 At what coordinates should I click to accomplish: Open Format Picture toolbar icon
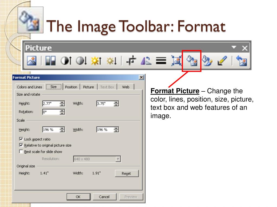tap(192, 61)
